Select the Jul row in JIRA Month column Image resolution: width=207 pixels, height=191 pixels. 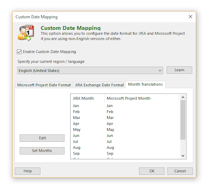pyautogui.click(x=75, y=141)
